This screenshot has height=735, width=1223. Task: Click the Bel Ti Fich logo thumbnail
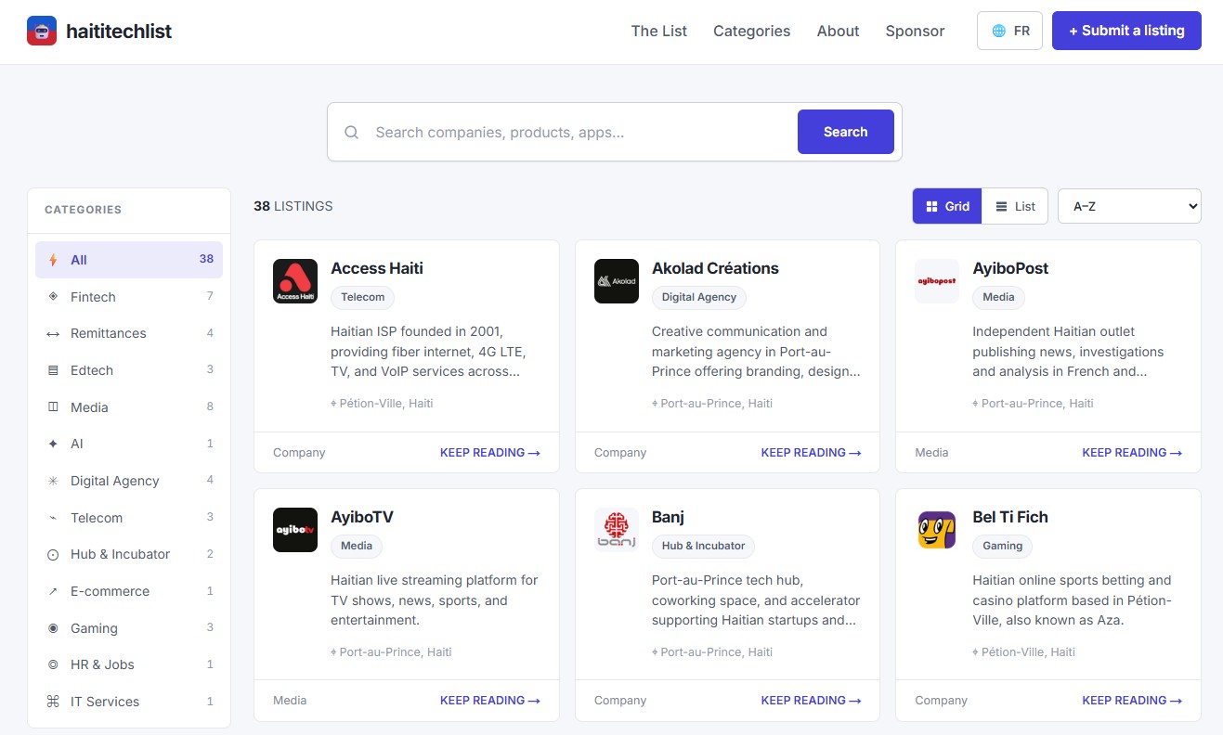click(937, 530)
